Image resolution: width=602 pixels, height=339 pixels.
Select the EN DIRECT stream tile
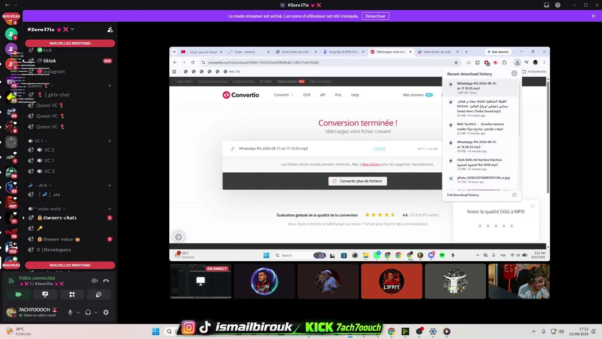click(201, 282)
